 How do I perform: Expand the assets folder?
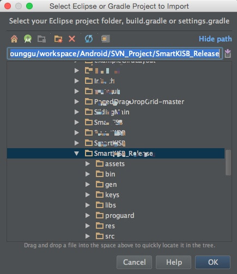[88, 164]
